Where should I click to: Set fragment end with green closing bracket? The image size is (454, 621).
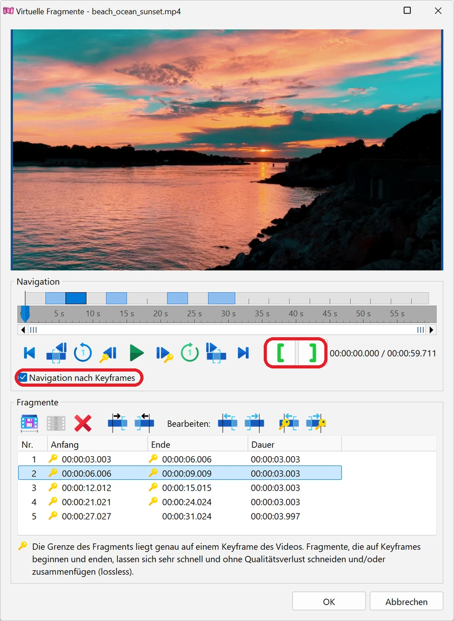312,353
